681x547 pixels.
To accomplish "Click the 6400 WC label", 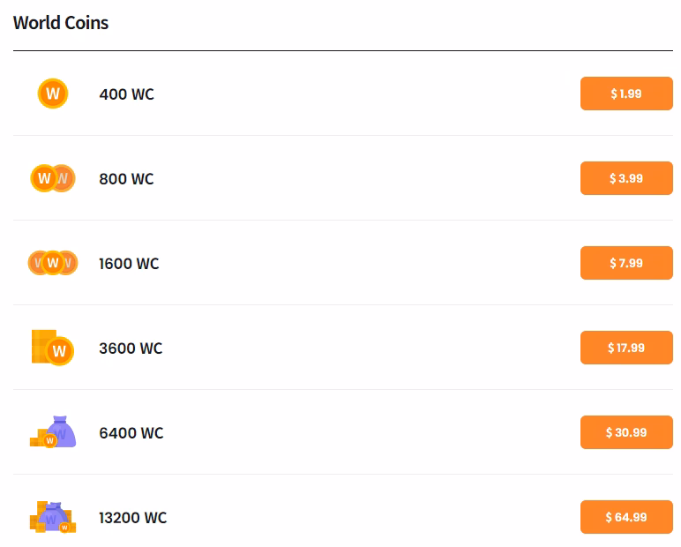I will pyautogui.click(x=131, y=433).
